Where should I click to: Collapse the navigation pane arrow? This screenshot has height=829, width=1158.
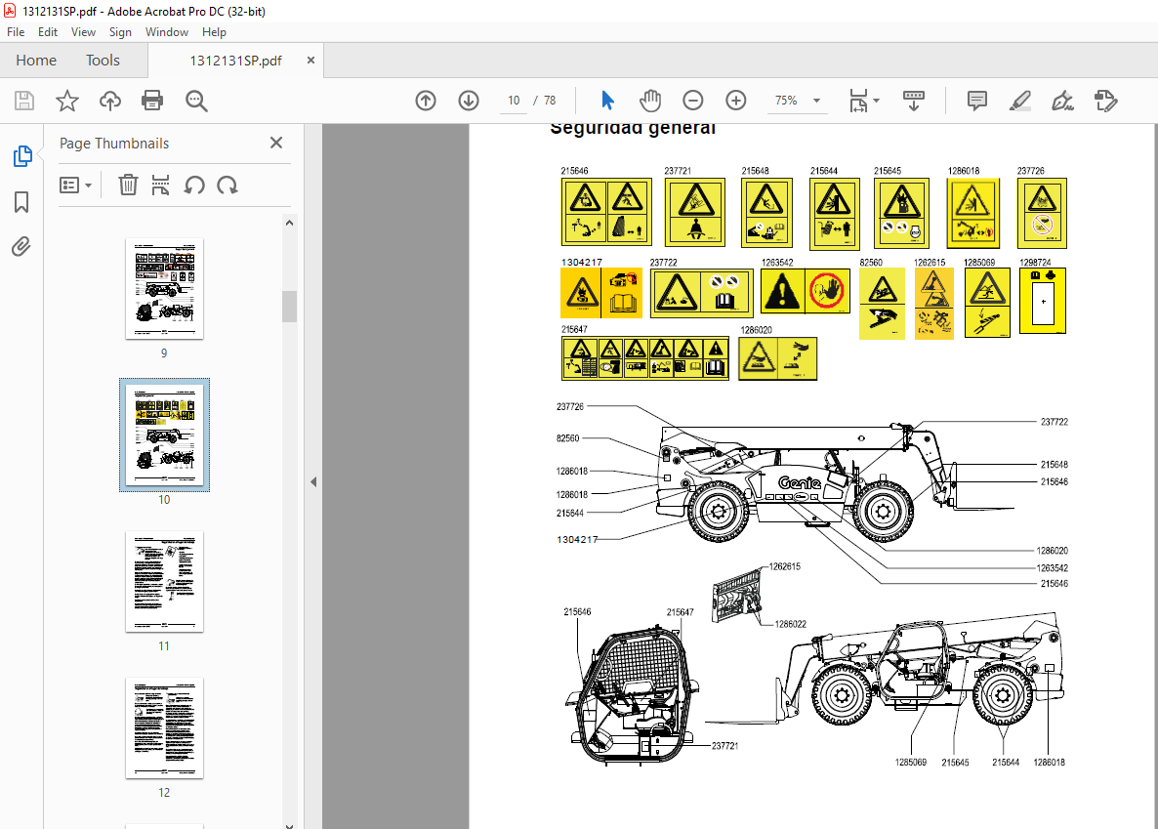click(x=313, y=481)
